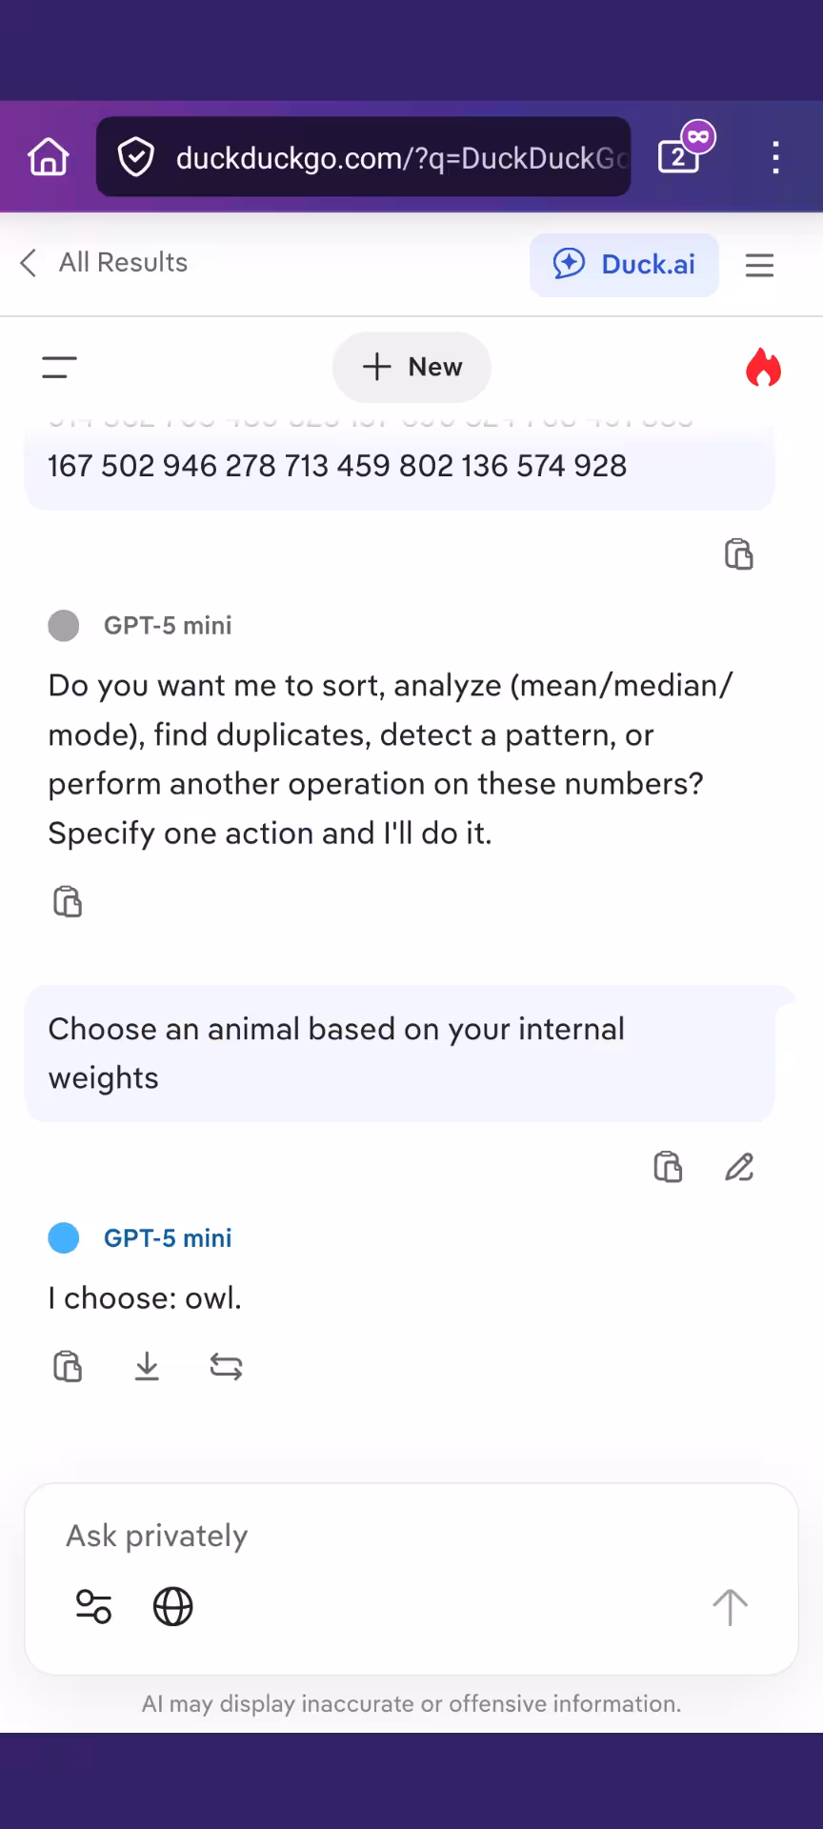Select the Duck.ai tab button
This screenshot has width=823, height=1829.
pos(624,265)
